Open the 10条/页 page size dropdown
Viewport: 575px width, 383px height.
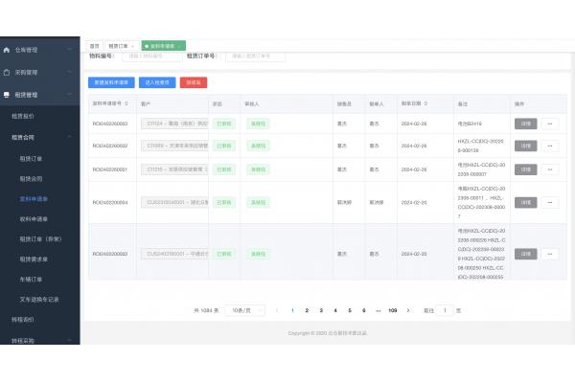point(245,310)
